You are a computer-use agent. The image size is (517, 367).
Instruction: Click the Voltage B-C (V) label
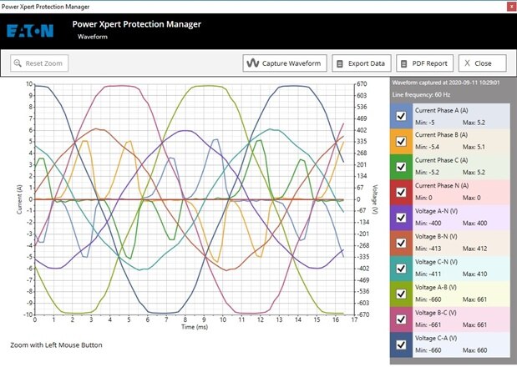[436, 312]
